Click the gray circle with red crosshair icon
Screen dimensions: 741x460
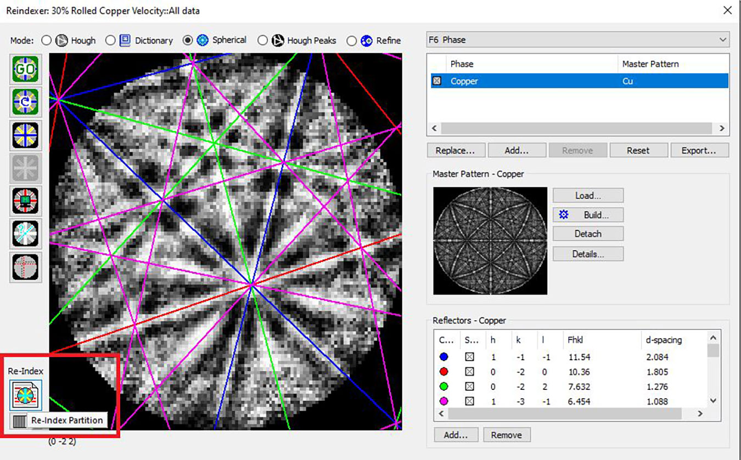25,267
